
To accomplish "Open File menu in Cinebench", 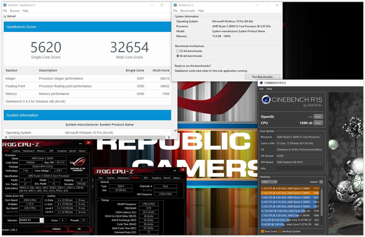I will coord(261,89).
